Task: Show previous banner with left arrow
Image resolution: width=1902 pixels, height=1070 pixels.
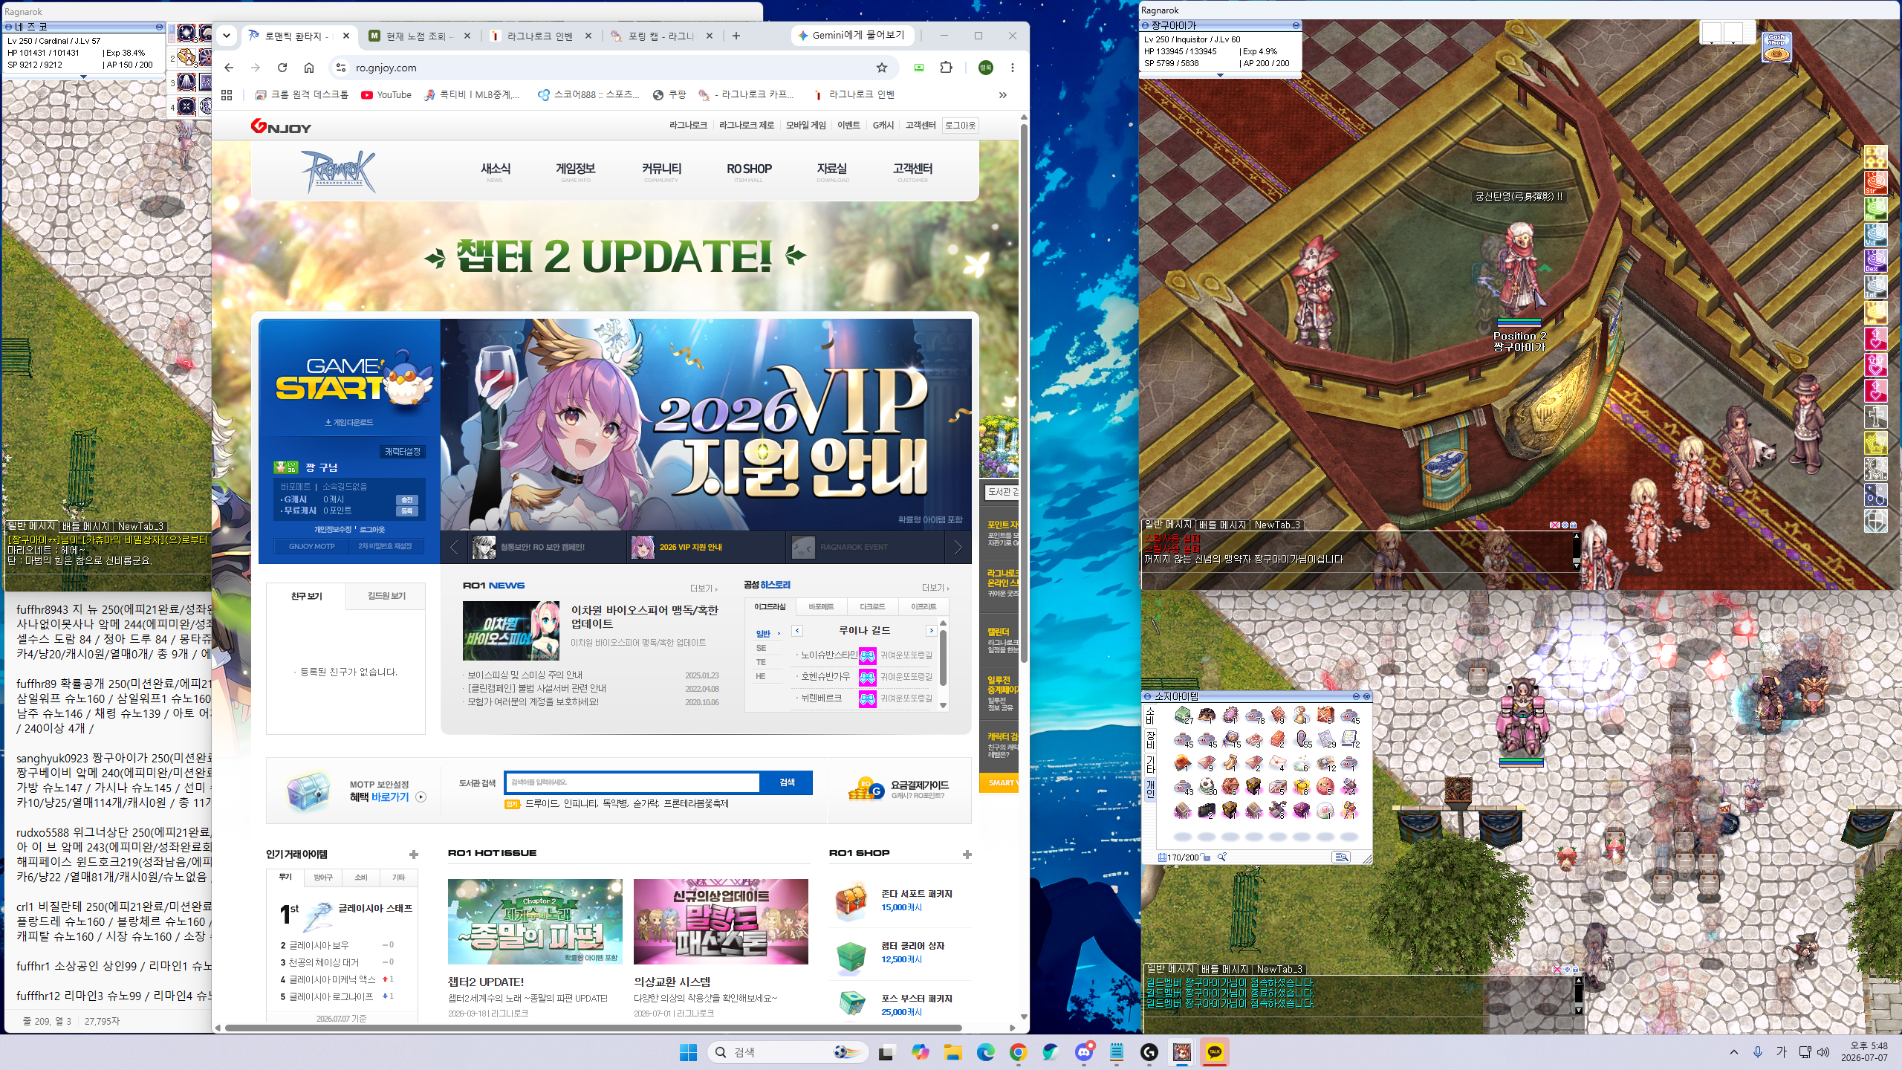Action: tap(454, 548)
